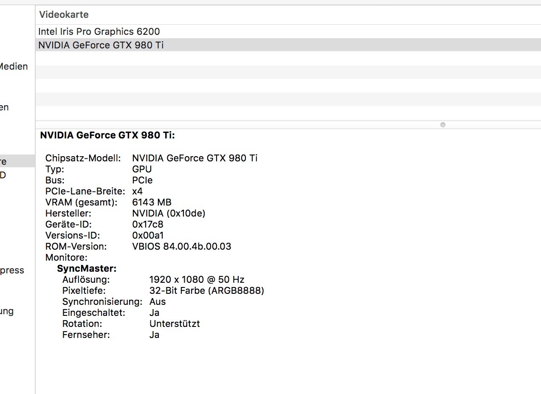Click the Typ: label
The height and width of the screenshot is (394, 541).
coord(55,169)
